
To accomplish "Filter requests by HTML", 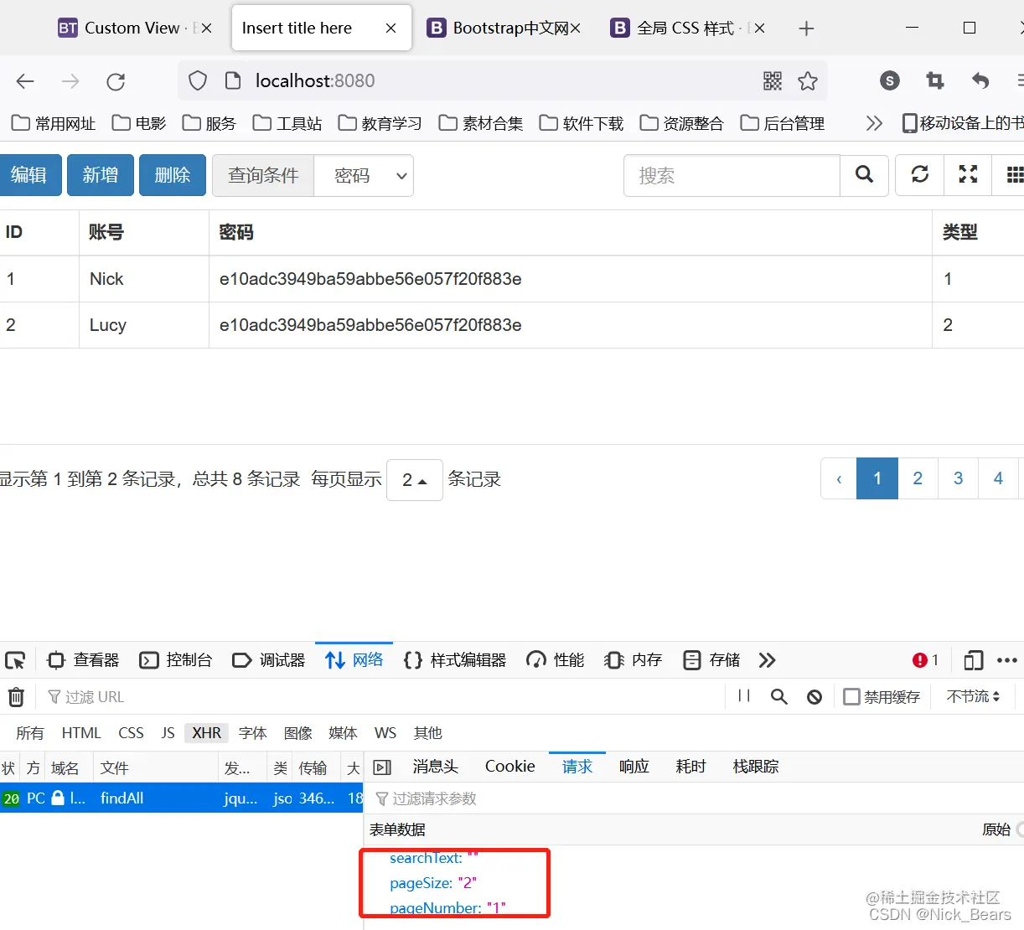I will click(x=81, y=733).
